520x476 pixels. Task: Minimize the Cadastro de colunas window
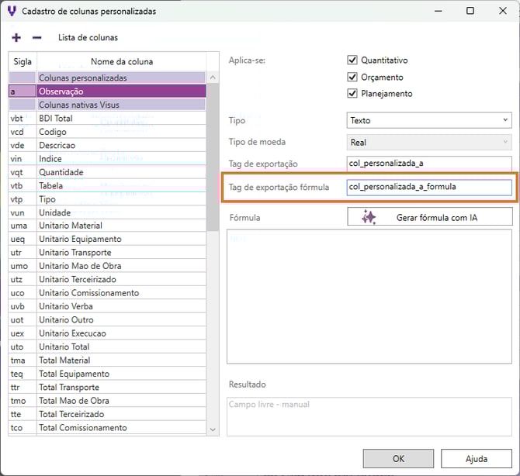(439, 11)
